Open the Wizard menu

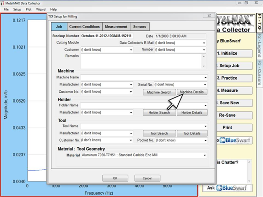coord(41,9)
